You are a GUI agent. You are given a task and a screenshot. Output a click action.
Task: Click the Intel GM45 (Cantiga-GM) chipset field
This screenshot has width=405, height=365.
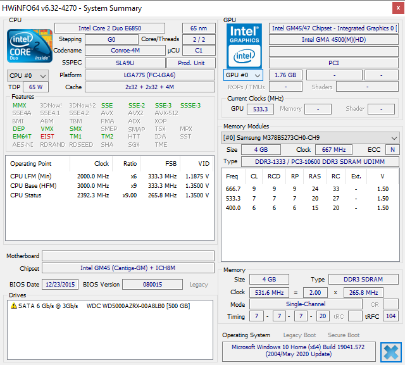[128, 268]
